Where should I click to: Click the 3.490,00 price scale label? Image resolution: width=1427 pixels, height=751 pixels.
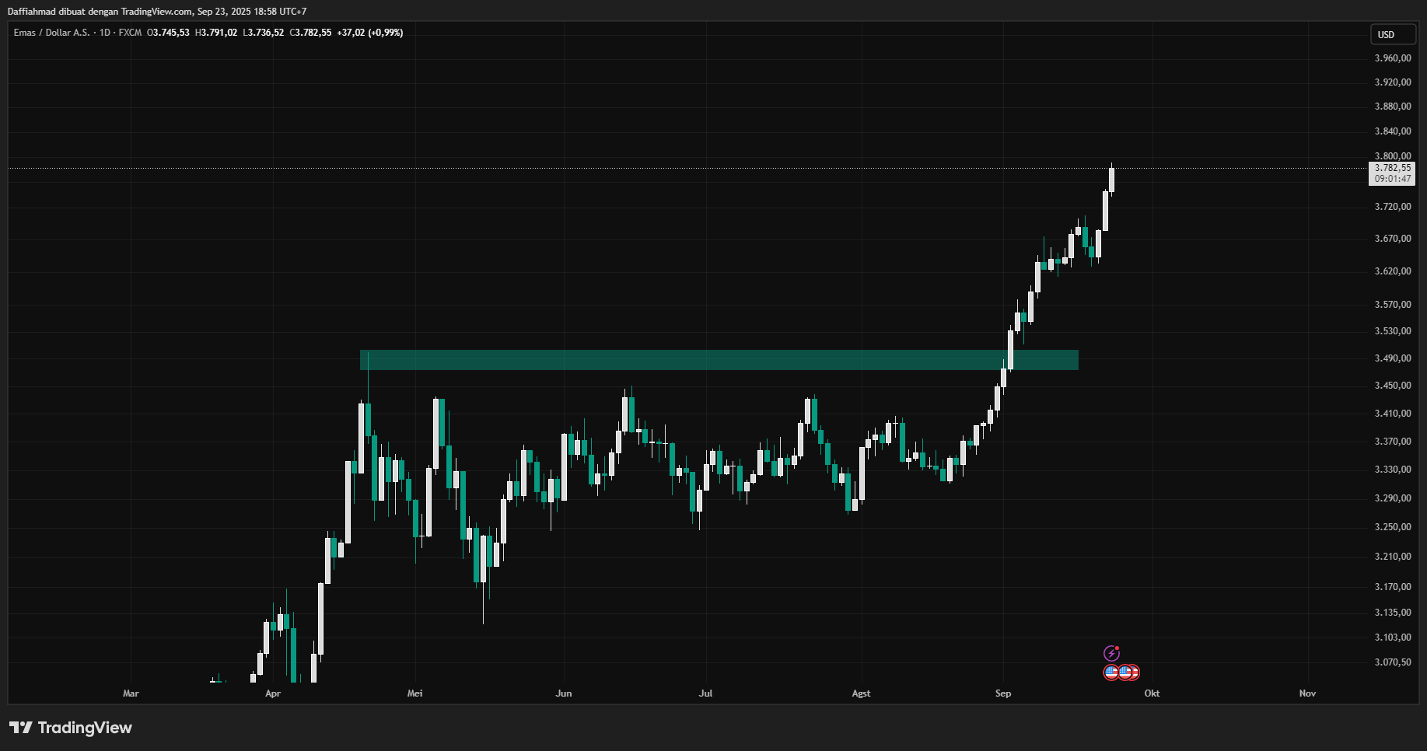[x=1392, y=358]
